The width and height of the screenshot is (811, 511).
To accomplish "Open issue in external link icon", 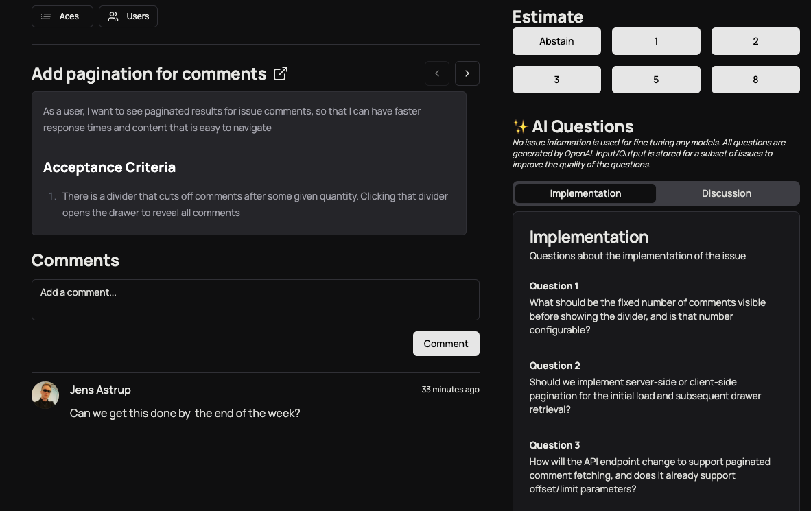I will (281, 73).
